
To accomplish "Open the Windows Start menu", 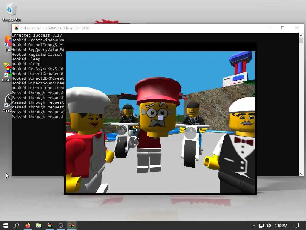I will [5, 226].
